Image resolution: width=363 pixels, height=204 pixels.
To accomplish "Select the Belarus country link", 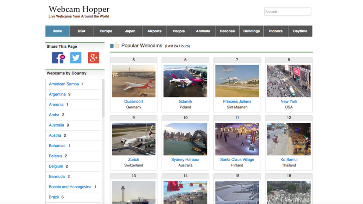I will [56, 156].
